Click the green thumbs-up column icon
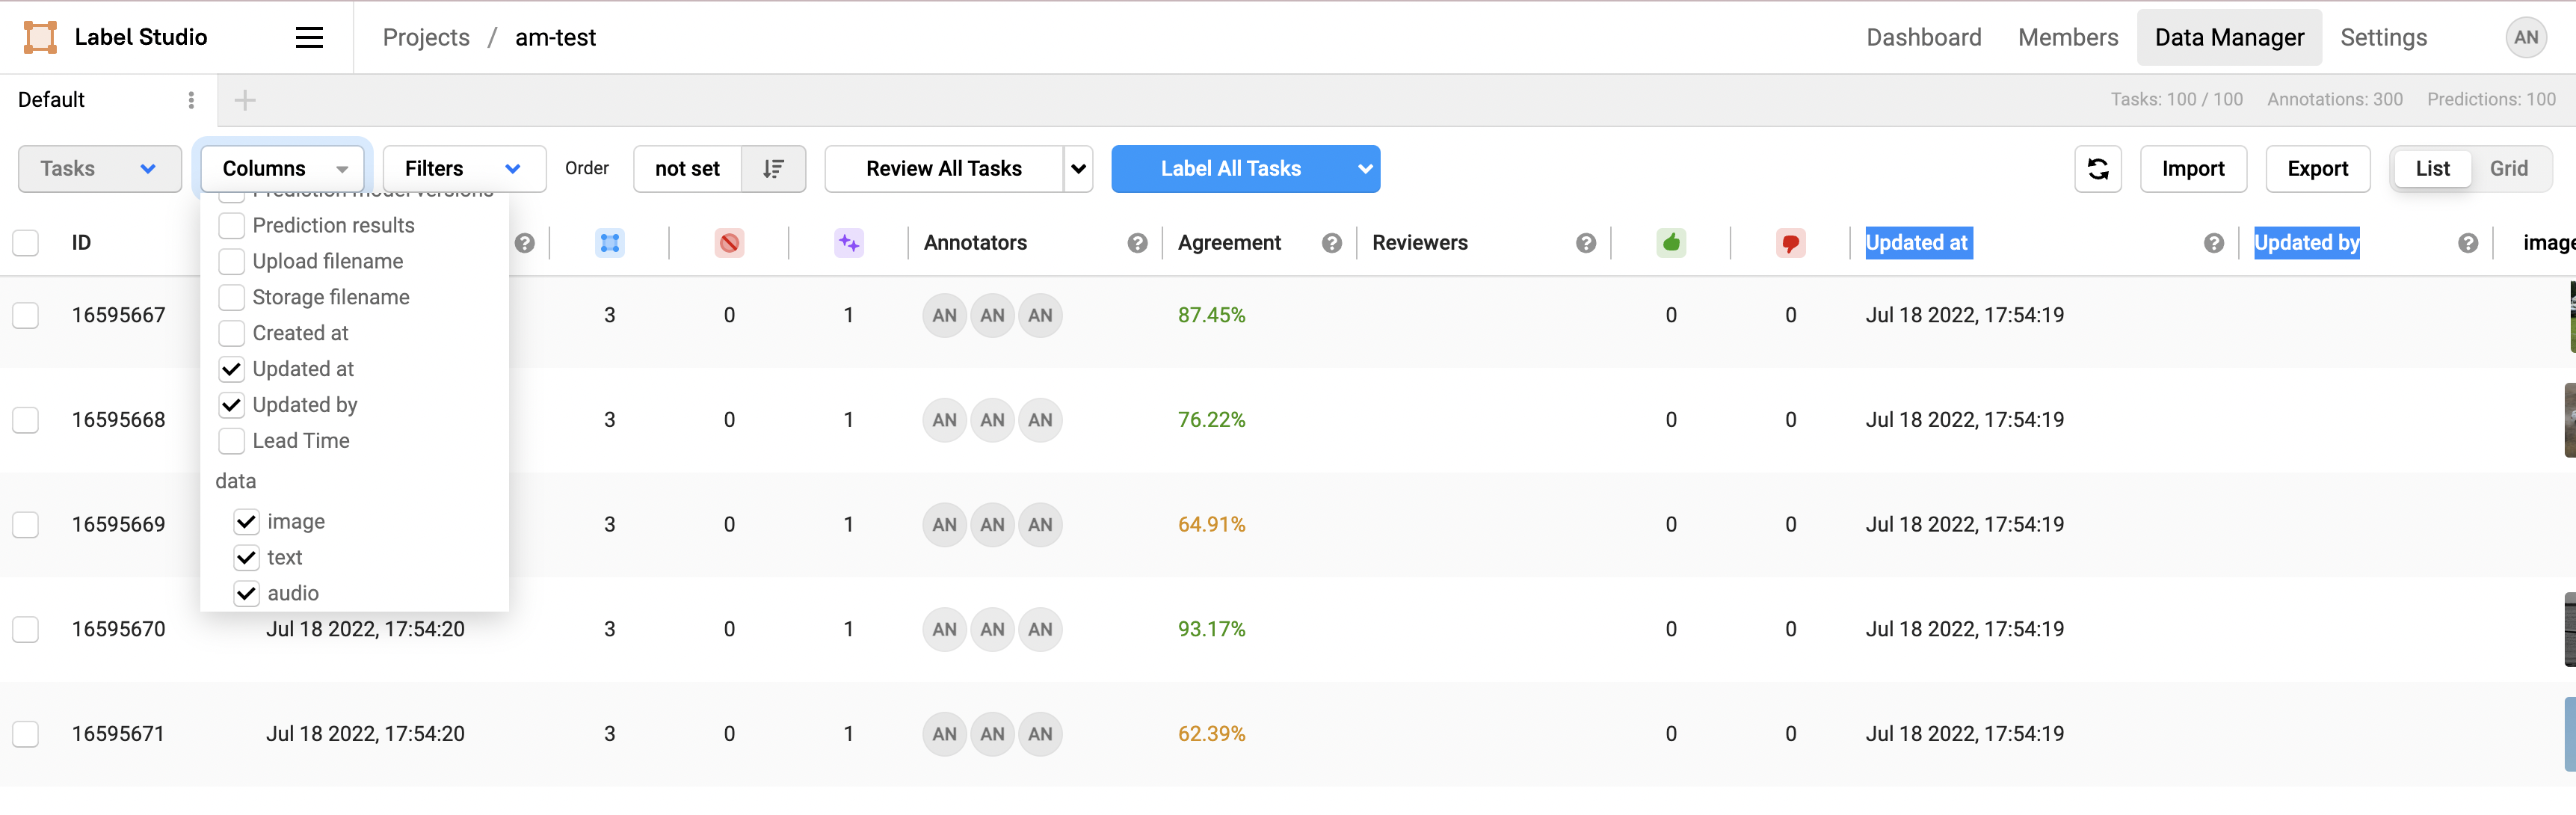The width and height of the screenshot is (2576, 815). click(1670, 243)
